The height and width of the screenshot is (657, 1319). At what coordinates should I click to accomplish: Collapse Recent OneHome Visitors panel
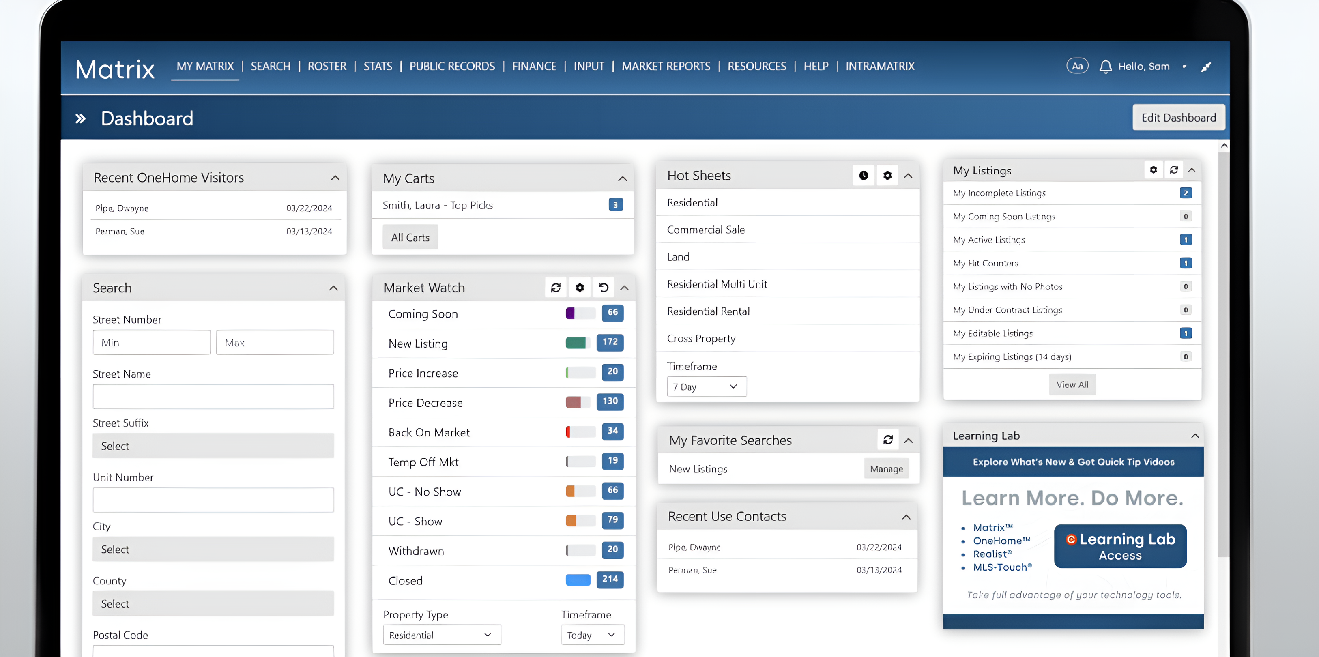coord(335,178)
